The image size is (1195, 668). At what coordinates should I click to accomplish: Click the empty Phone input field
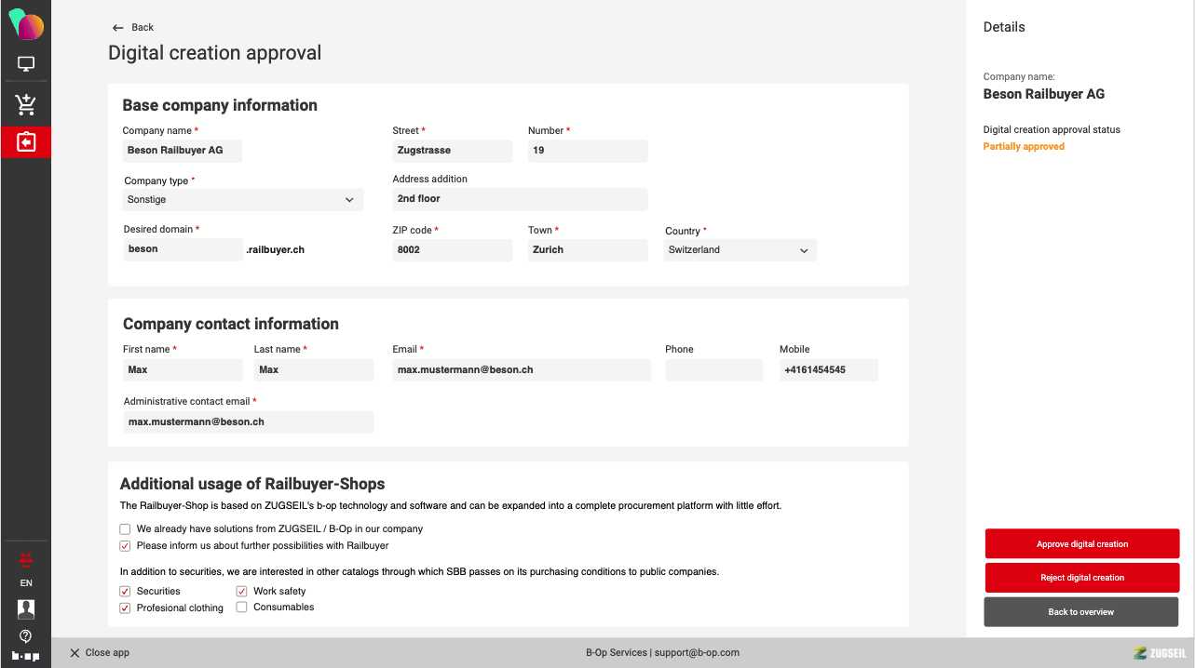[x=713, y=370]
